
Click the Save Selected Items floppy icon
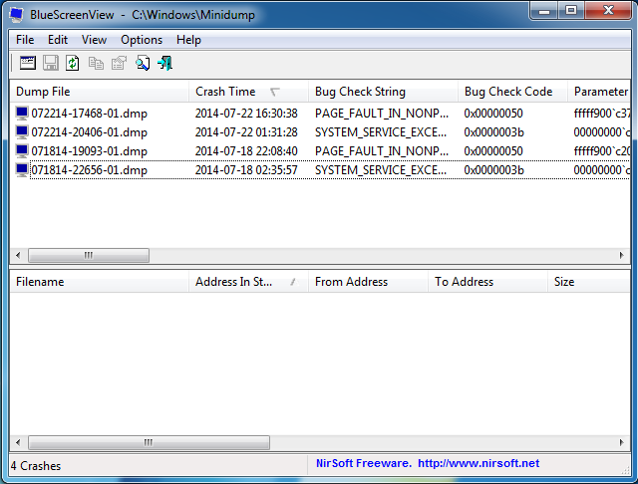tap(51, 63)
